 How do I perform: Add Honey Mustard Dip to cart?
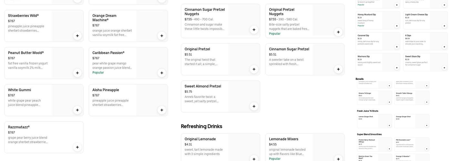[397, 26]
